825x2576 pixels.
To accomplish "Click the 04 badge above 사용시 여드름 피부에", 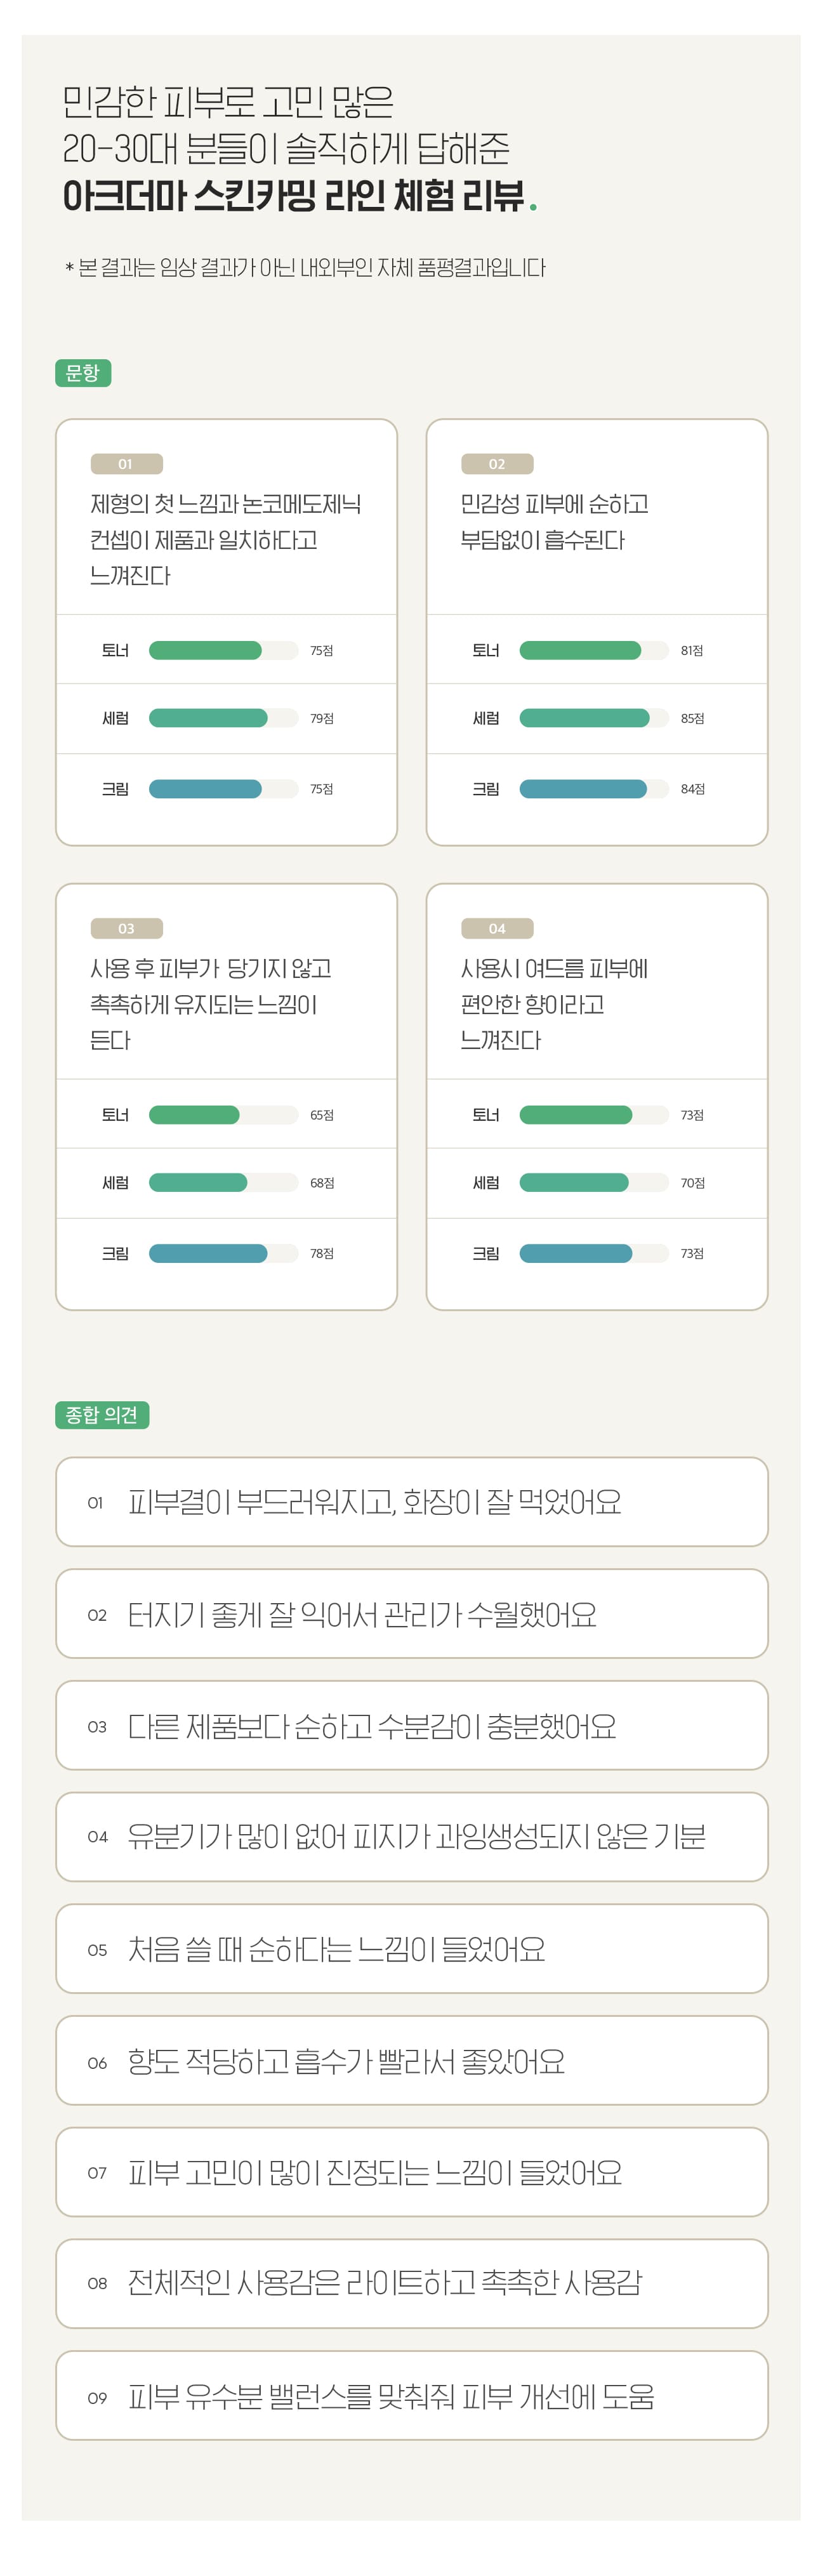I will pos(497,929).
